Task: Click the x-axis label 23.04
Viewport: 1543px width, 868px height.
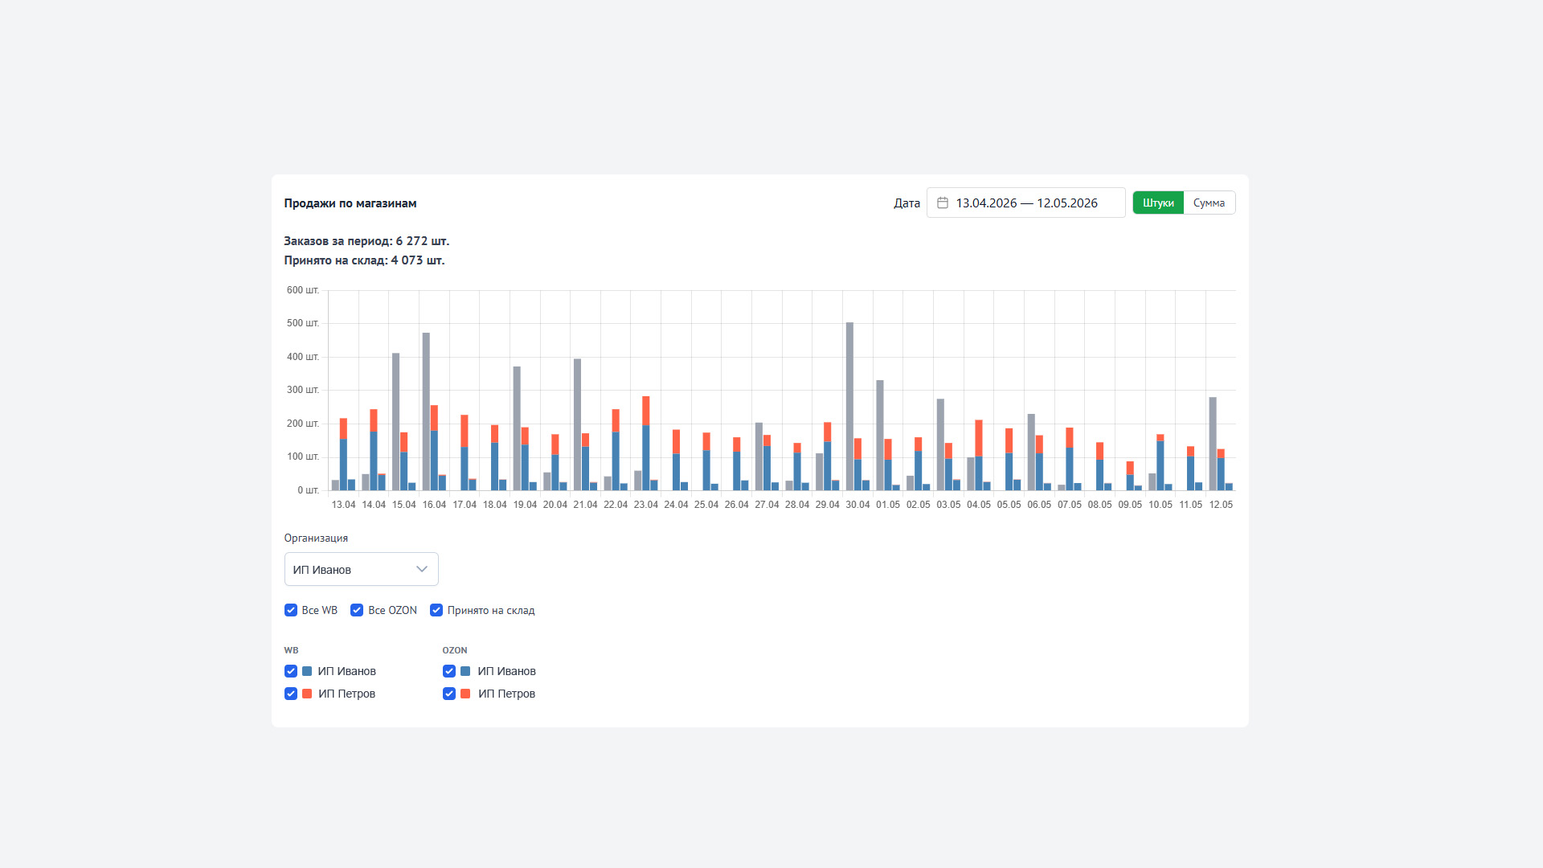Action: (645, 505)
